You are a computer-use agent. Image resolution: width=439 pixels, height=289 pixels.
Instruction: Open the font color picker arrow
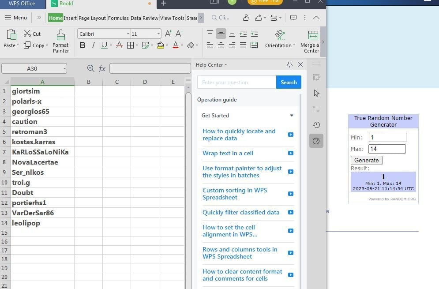click(x=182, y=45)
